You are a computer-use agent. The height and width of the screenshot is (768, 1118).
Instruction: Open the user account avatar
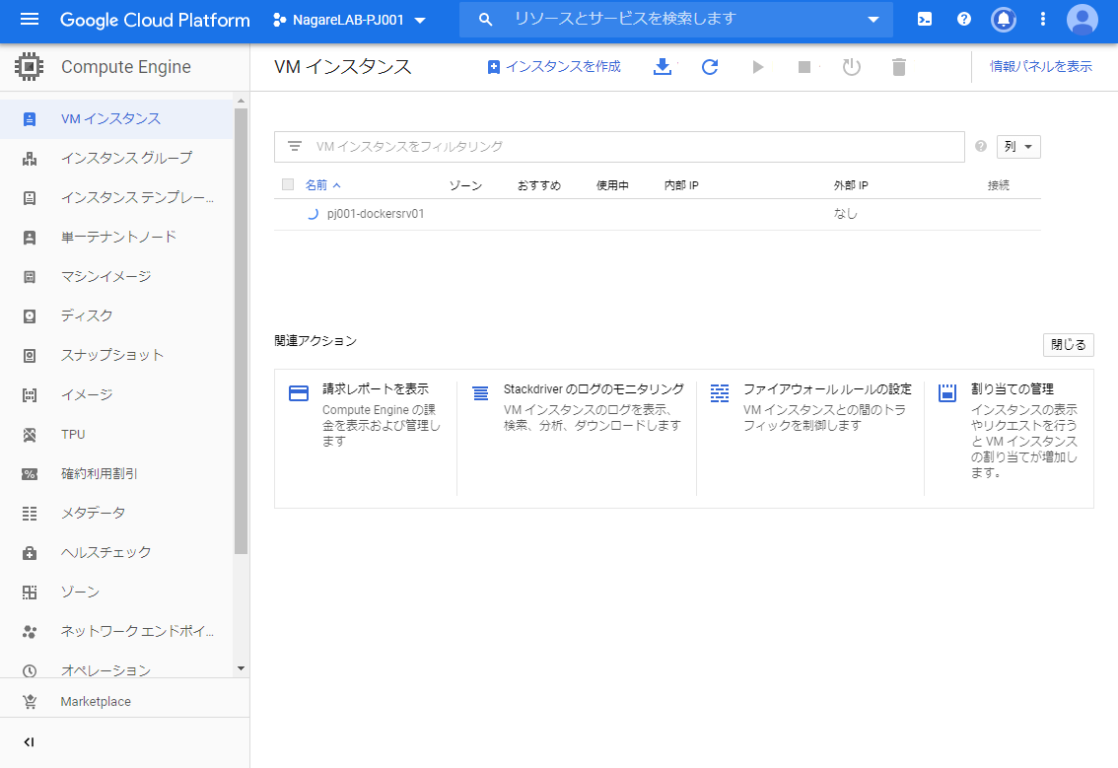(1082, 20)
